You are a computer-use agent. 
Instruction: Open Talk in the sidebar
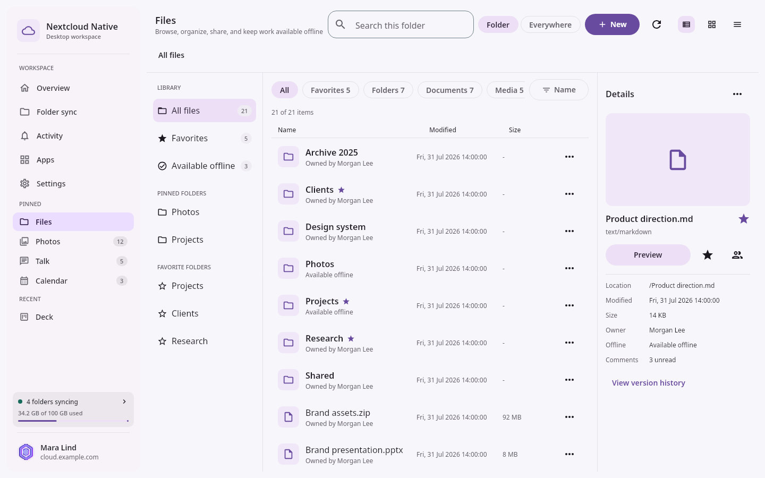(x=73, y=261)
